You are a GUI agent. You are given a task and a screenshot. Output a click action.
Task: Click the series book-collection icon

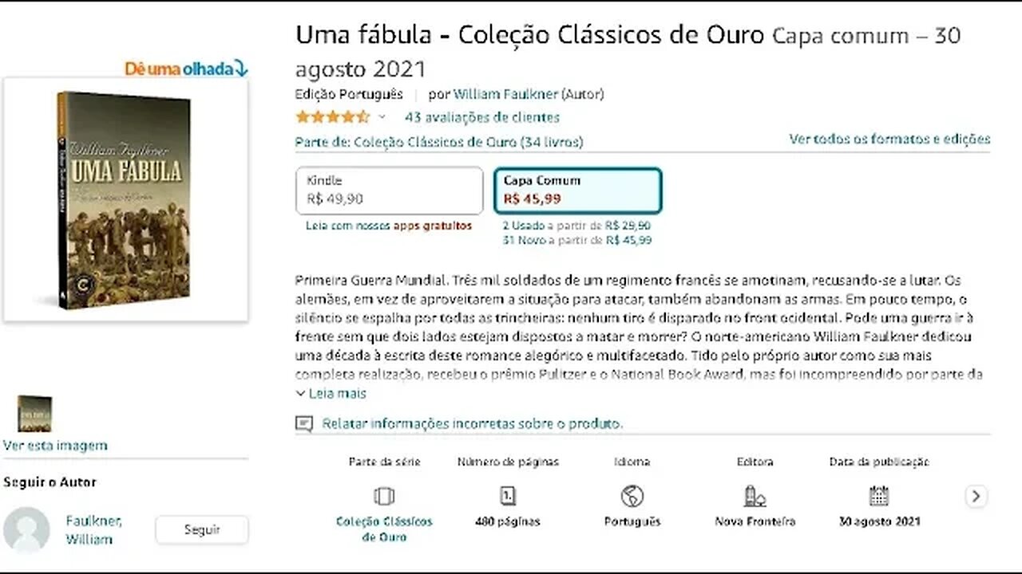(384, 496)
